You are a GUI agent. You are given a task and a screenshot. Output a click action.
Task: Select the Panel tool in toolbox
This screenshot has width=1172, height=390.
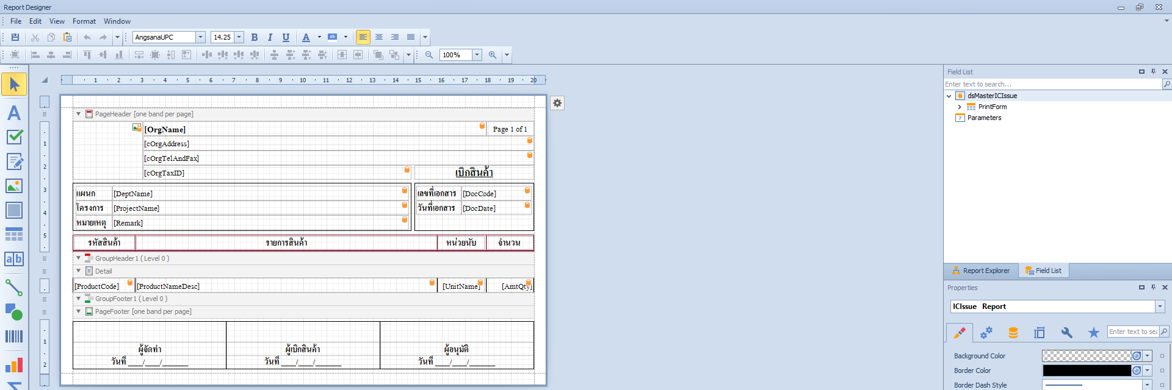(14, 210)
